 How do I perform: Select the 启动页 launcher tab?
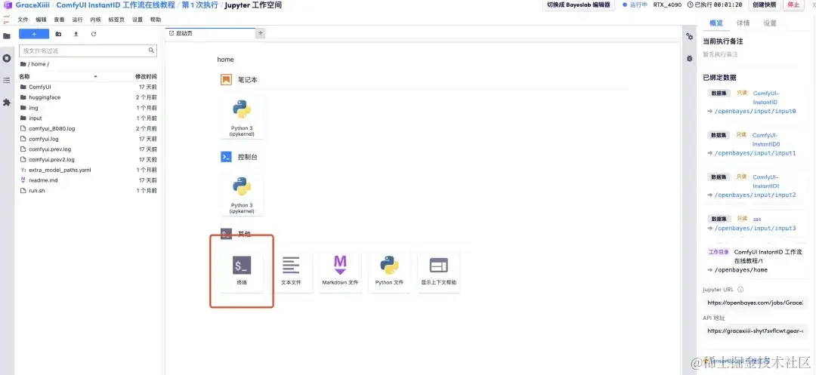pyautogui.click(x=210, y=33)
